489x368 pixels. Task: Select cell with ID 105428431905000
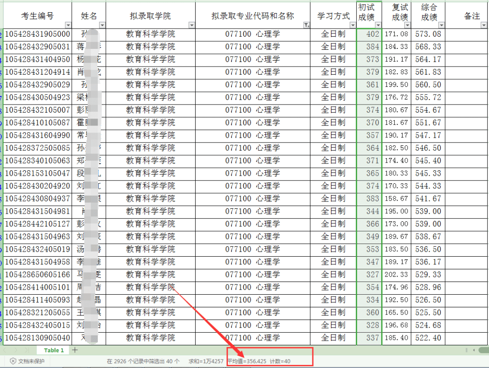[x=38, y=34]
